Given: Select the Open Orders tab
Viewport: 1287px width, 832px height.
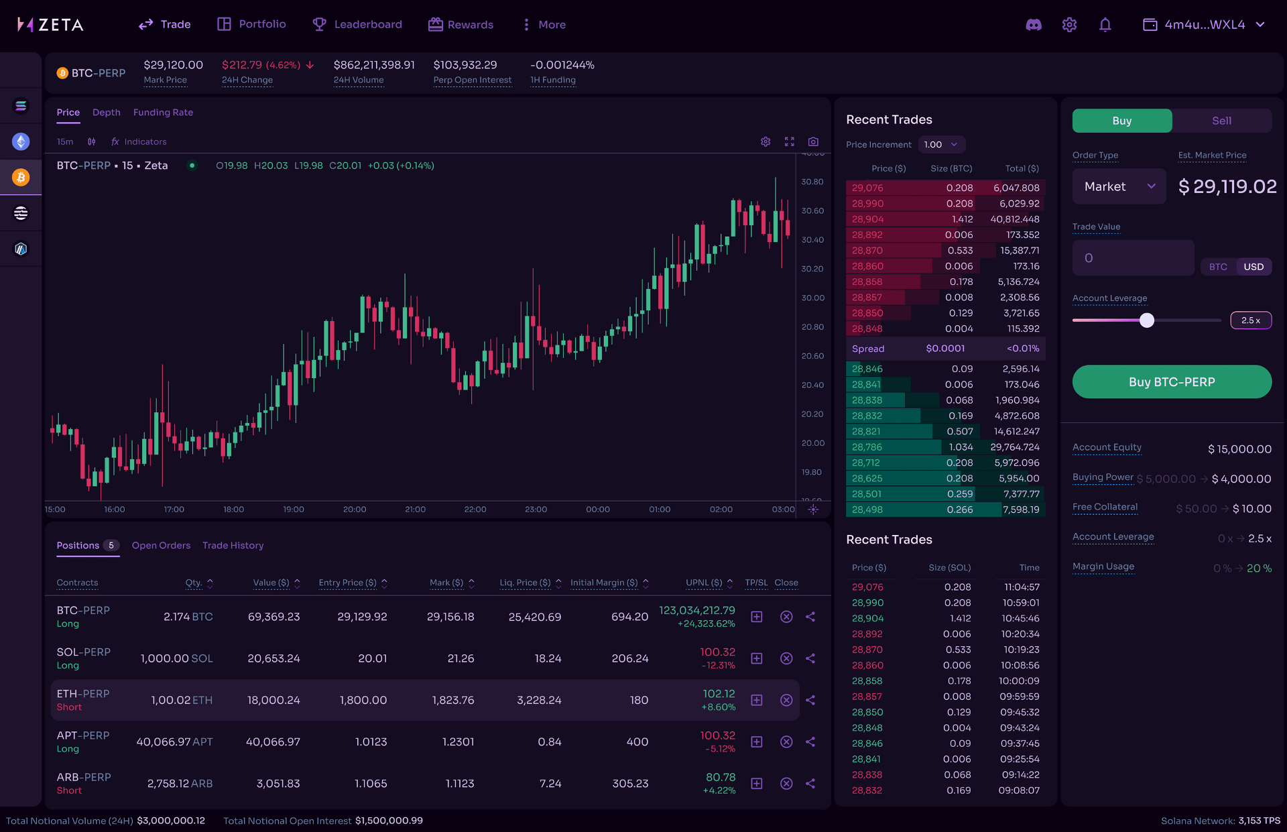Looking at the screenshot, I should point(160,545).
